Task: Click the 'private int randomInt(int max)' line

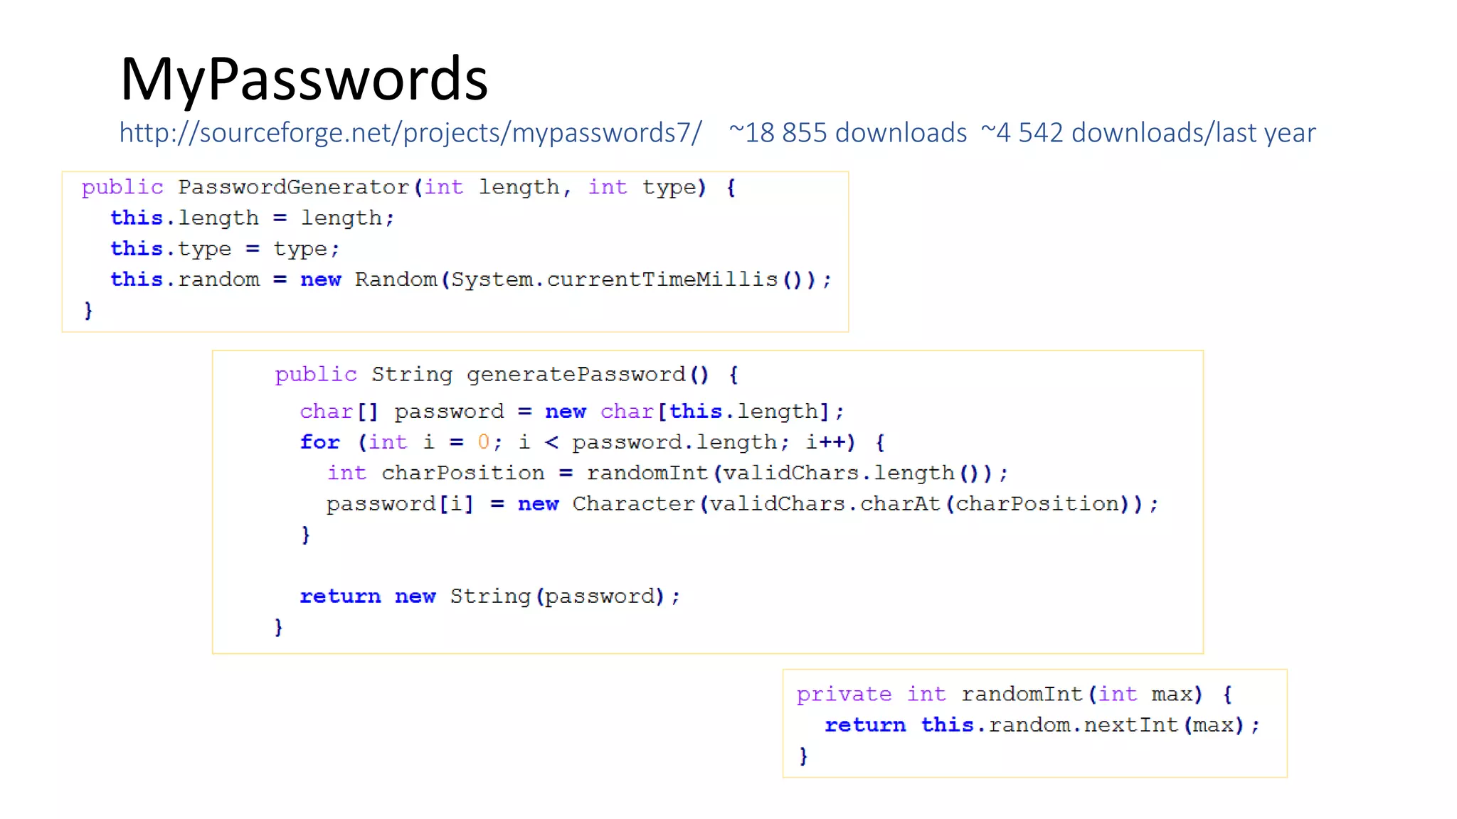Action: click(1014, 694)
